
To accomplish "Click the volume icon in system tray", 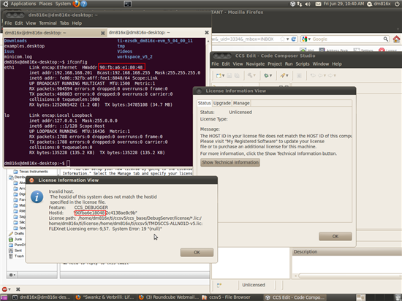I will [308, 4].
